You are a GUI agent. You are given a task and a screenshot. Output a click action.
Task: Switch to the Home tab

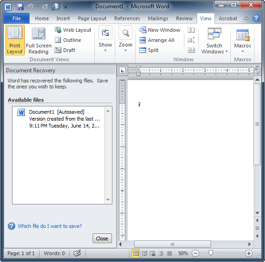pyautogui.click(x=42, y=18)
